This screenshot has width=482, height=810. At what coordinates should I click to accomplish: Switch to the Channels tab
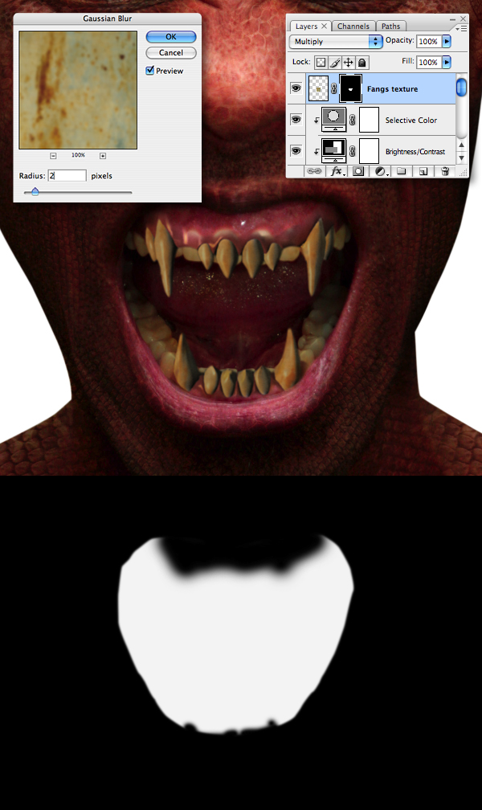click(353, 27)
